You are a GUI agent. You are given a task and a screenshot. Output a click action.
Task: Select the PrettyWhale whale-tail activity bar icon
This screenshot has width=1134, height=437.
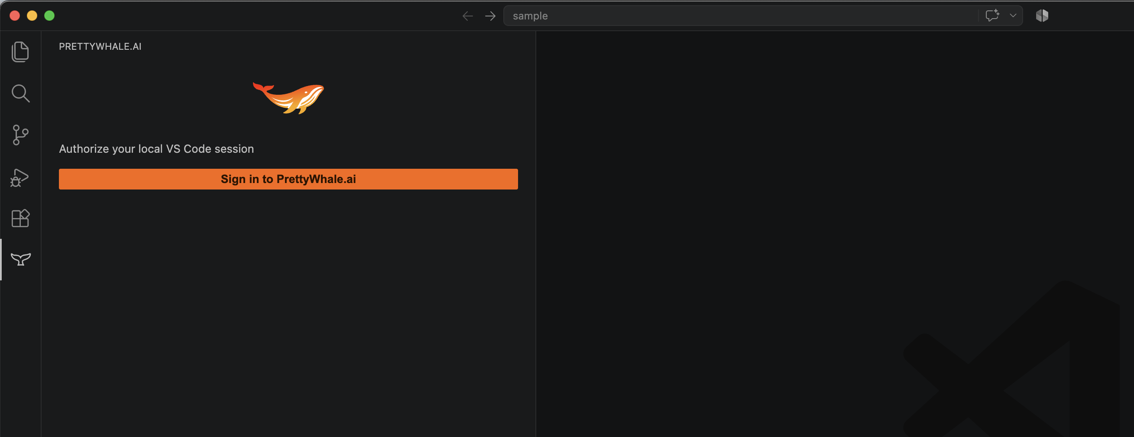[20, 259]
